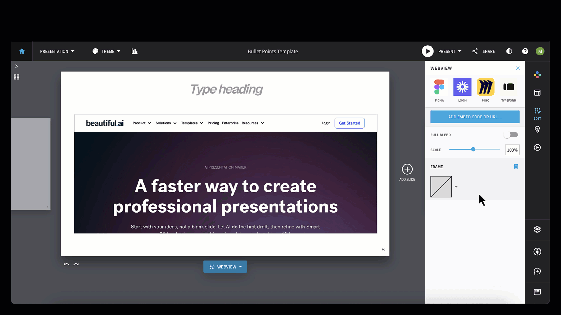This screenshot has height=315, width=561.
Task: Open the layout template icon in right rail
Action: [x=537, y=93]
